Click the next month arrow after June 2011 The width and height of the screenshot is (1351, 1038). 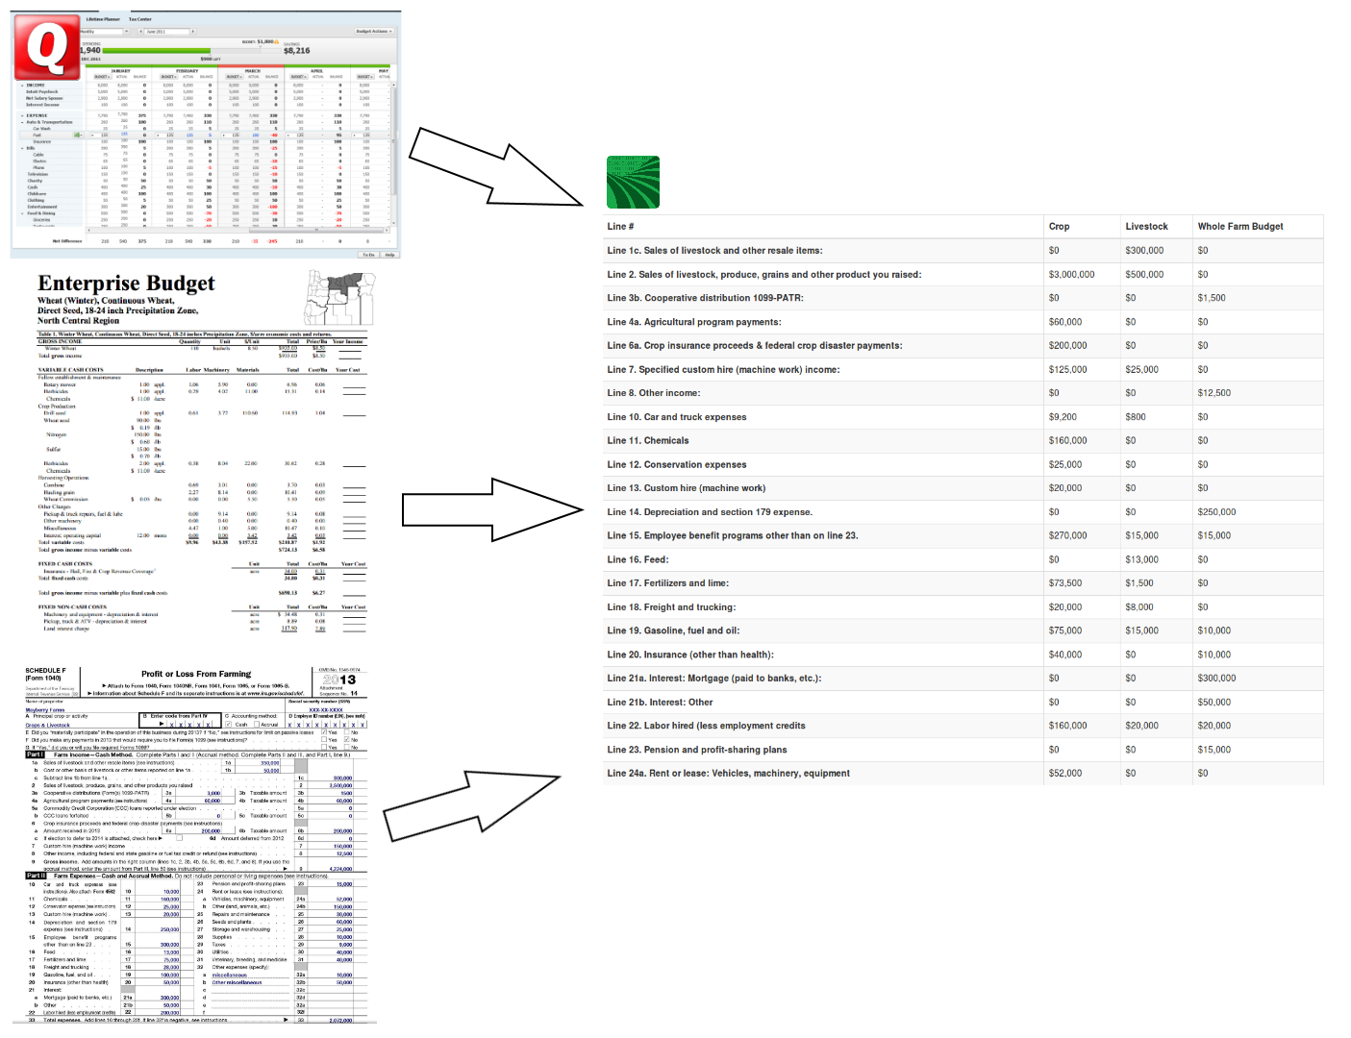coord(192,32)
